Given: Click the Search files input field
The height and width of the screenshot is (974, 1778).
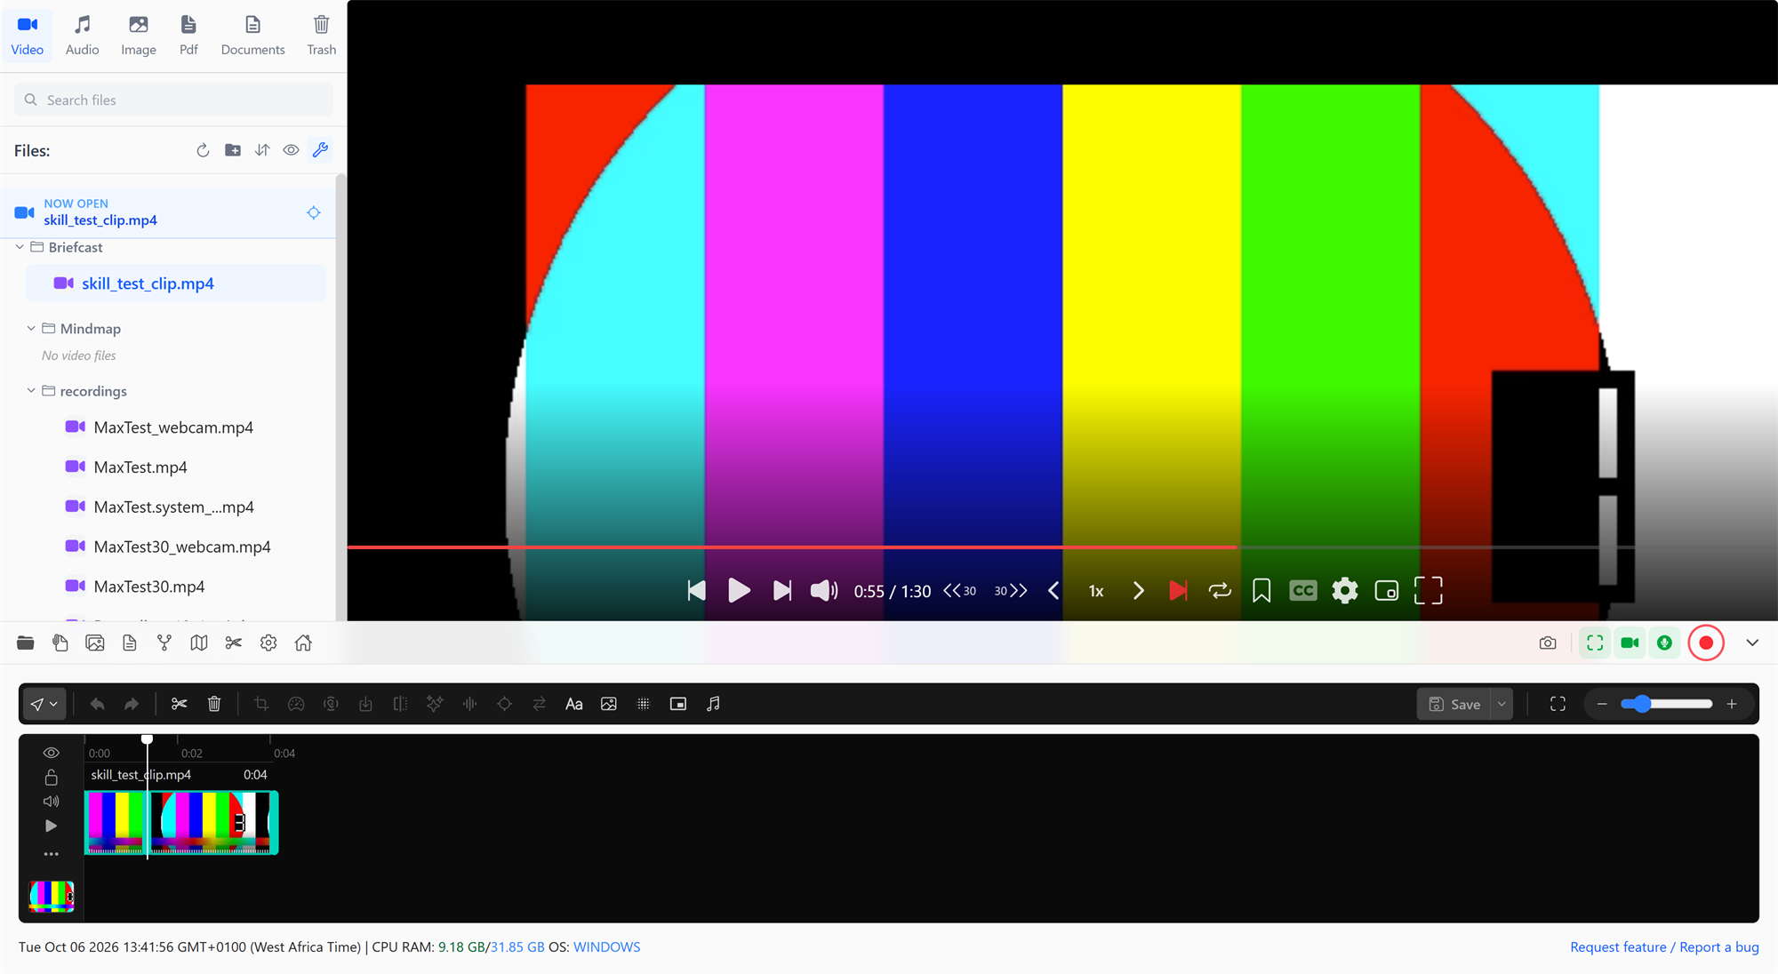Looking at the screenshot, I should point(173,100).
